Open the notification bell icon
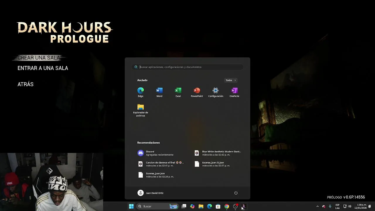Viewport: 375px width, 211px height. 370,206
